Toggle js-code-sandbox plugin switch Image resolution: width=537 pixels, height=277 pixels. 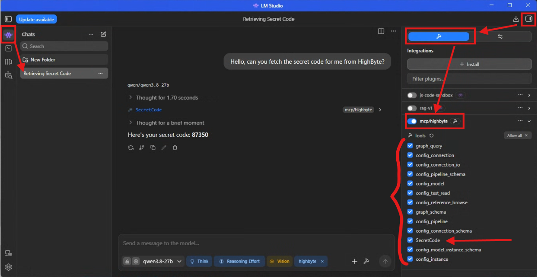click(412, 95)
